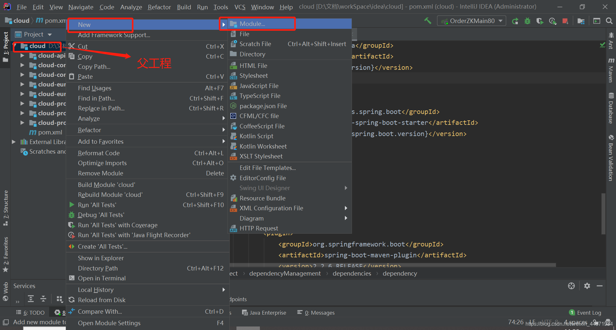Click the Debug bug icon in toolbar
The image size is (616, 330).
tap(527, 21)
